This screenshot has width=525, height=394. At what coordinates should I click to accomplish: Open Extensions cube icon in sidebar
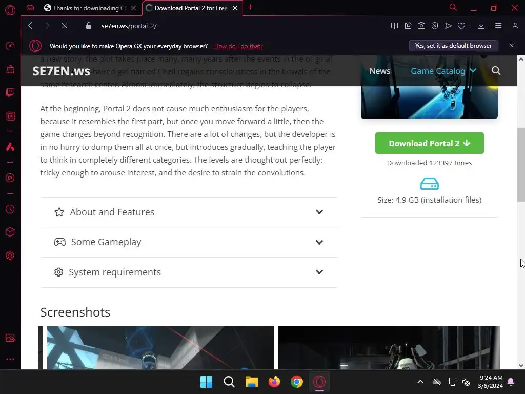click(x=10, y=232)
